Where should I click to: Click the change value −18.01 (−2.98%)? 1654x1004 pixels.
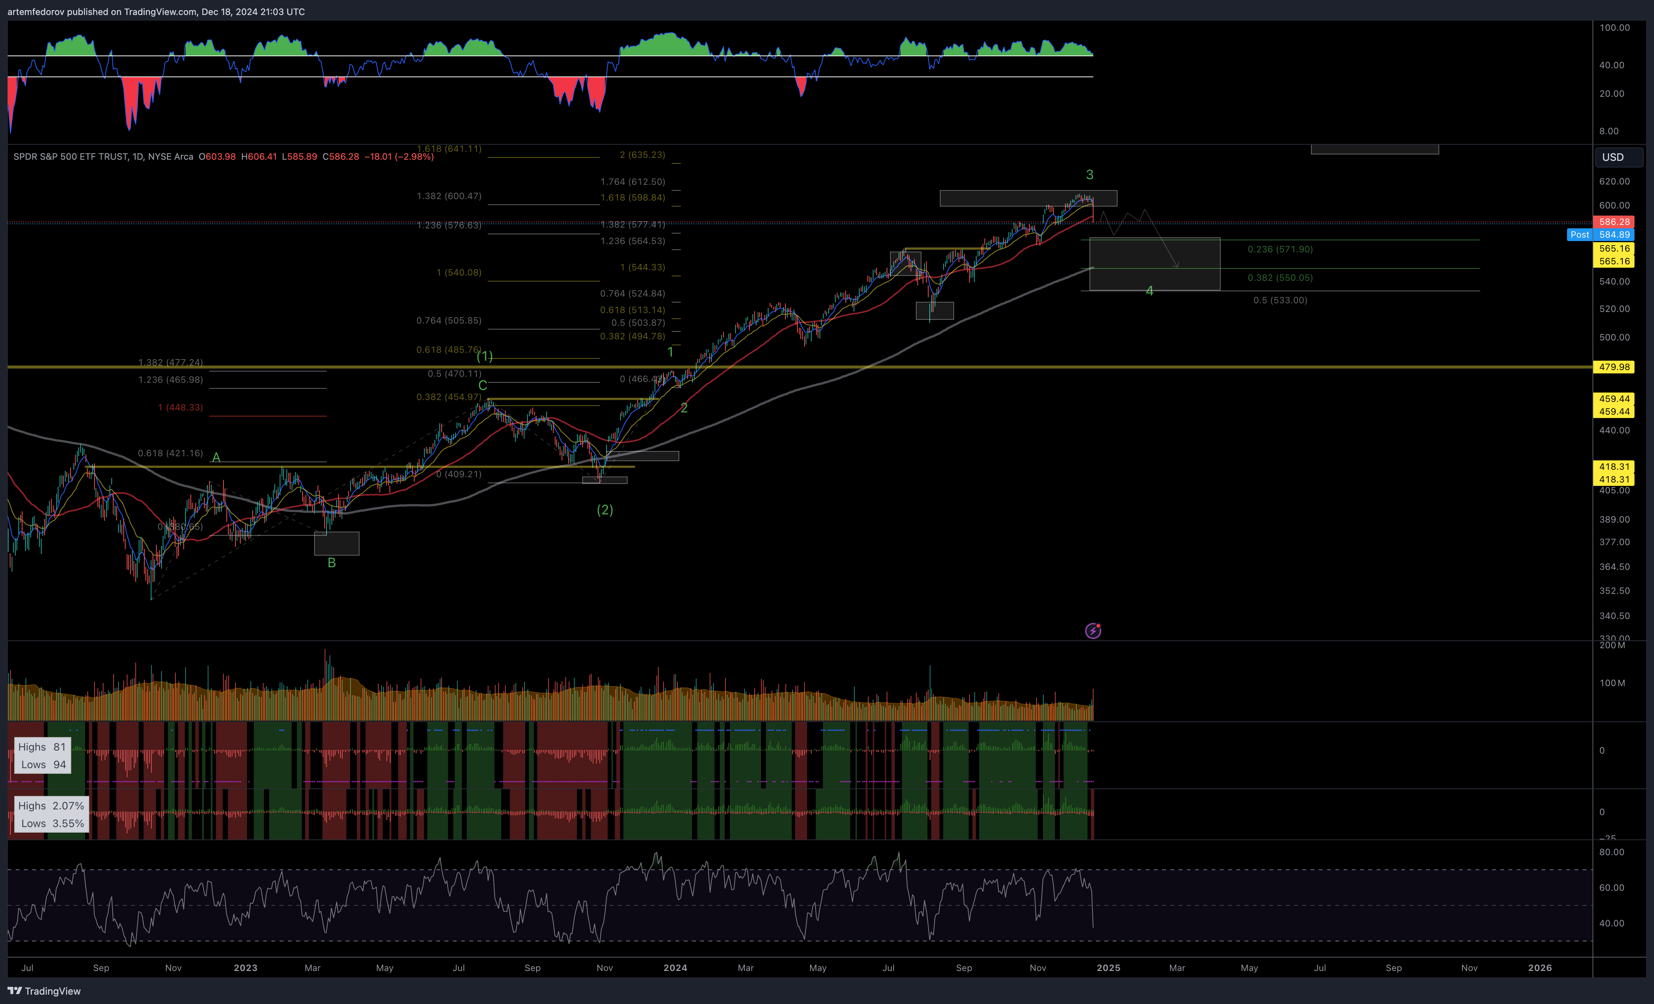click(x=399, y=156)
